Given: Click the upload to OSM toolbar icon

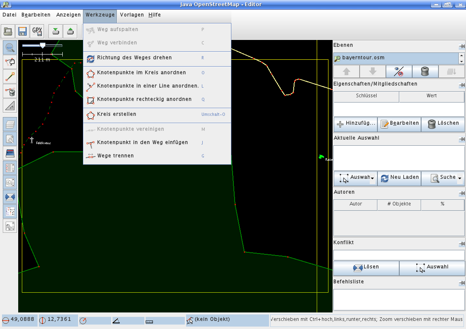Looking at the screenshot, I should [70, 31].
